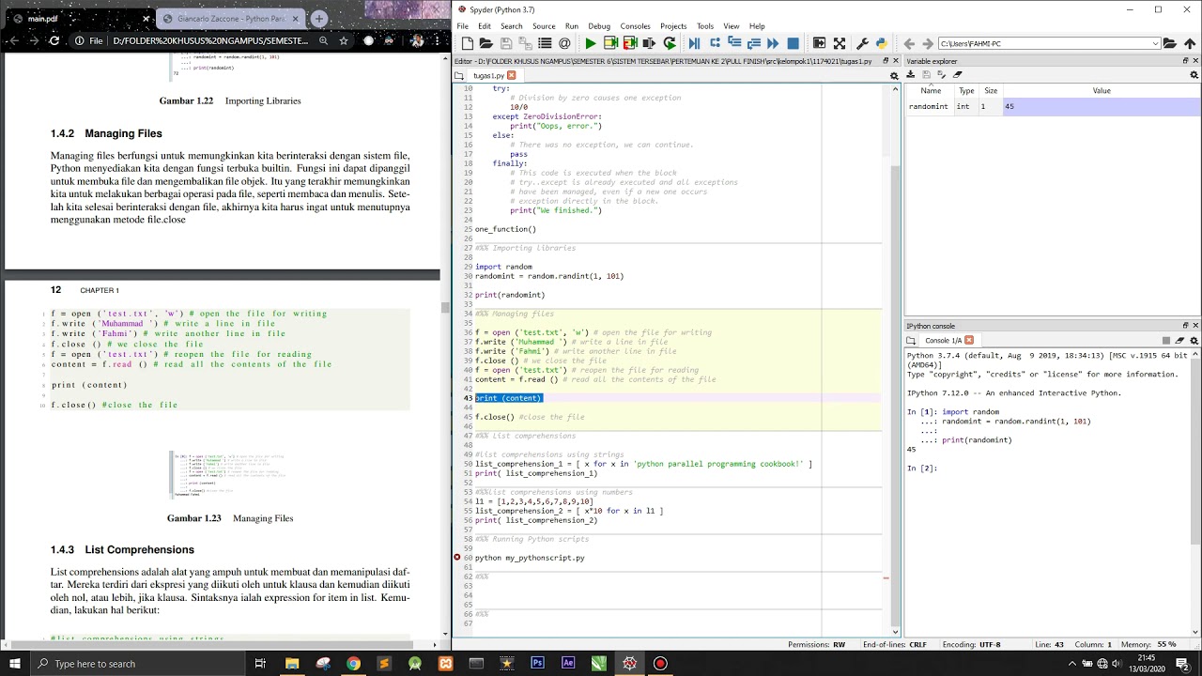Remove all variables with the eraser icon

[957, 74]
